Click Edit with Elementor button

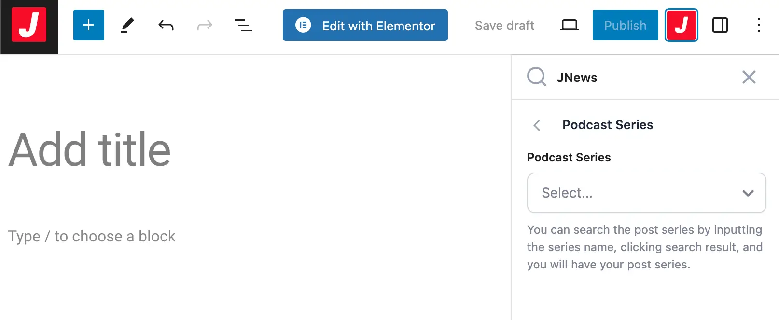click(365, 25)
